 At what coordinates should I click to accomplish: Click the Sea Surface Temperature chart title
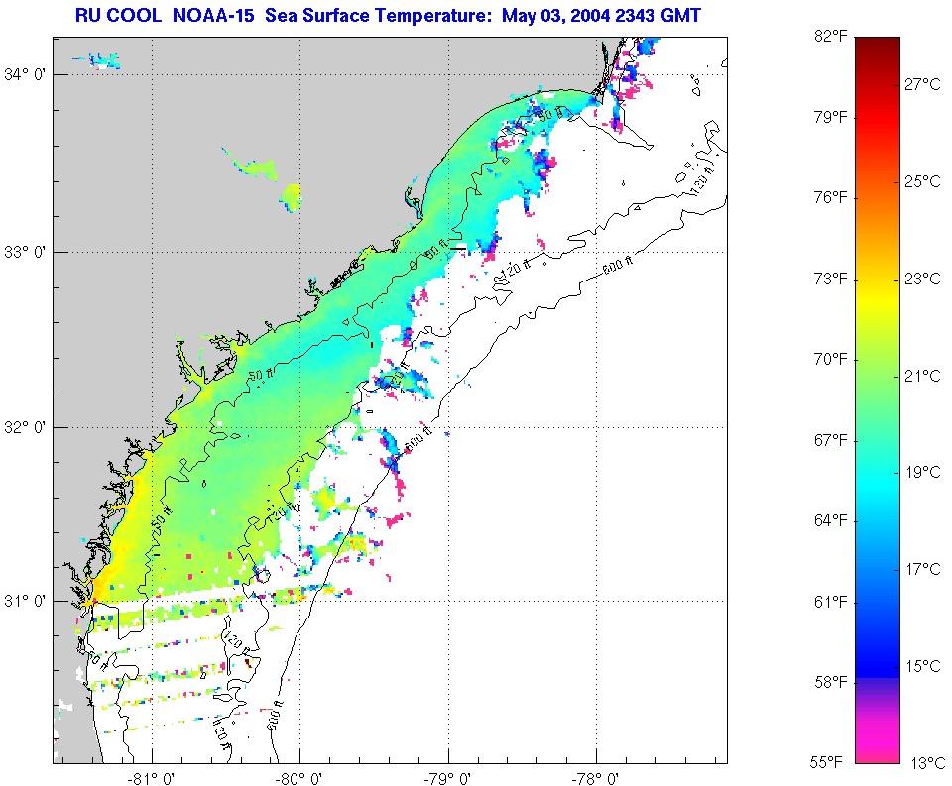pos(388,15)
